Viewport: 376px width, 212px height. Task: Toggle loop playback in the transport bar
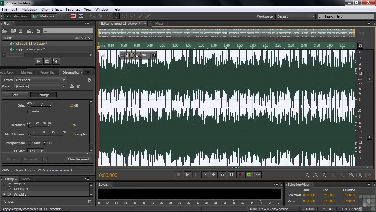pos(249,175)
